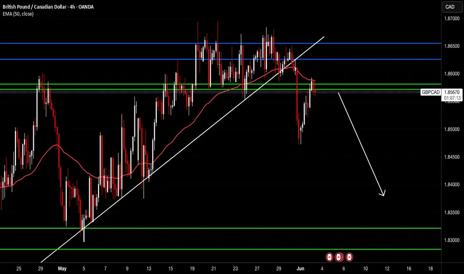Select the green horizontal line near 1.83200
Screen dimensions: 464x274
[221, 228]
